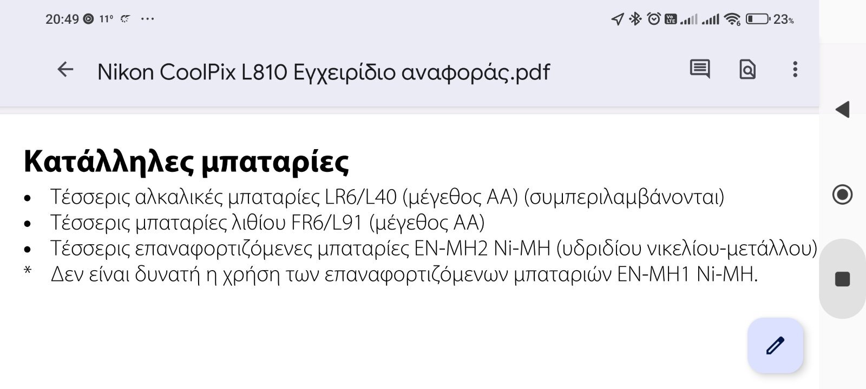The height and width of the screenshot is (389, 866).
Task: Tap the back arrow beside the PDF title
Action: tap(65, 70)
